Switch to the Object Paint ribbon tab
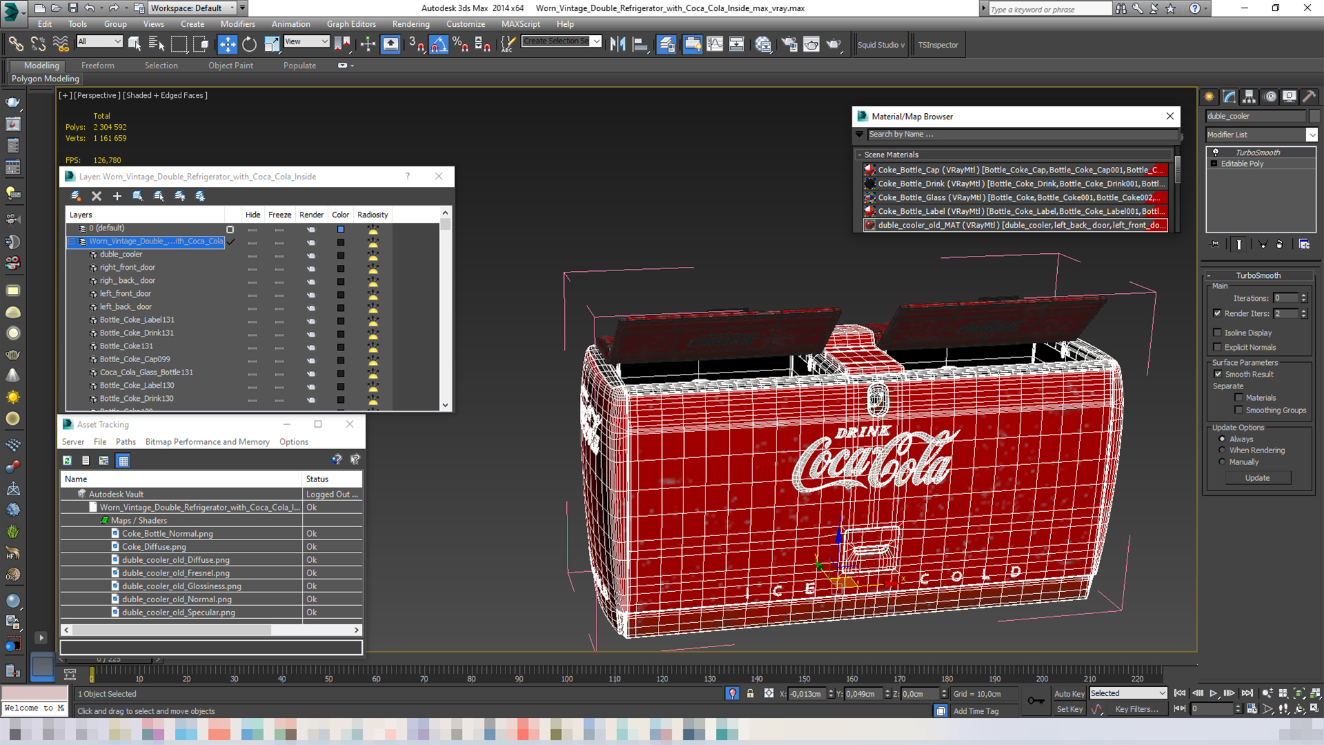 [x=230, y=66]
